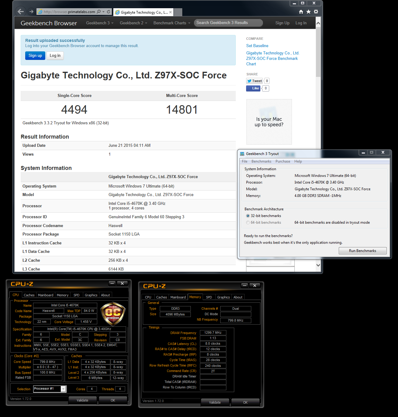Click the Gigabyte OC motherboard logo

113,314
